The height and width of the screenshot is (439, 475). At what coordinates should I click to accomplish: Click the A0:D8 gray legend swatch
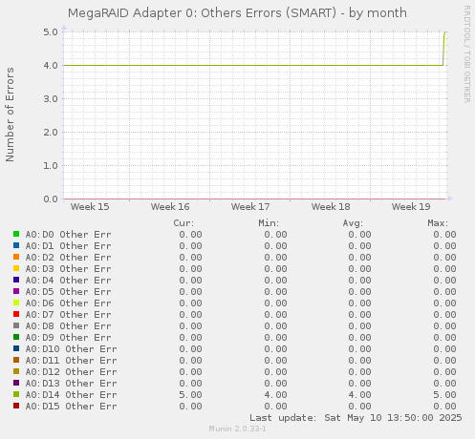[x=16, y=325]
